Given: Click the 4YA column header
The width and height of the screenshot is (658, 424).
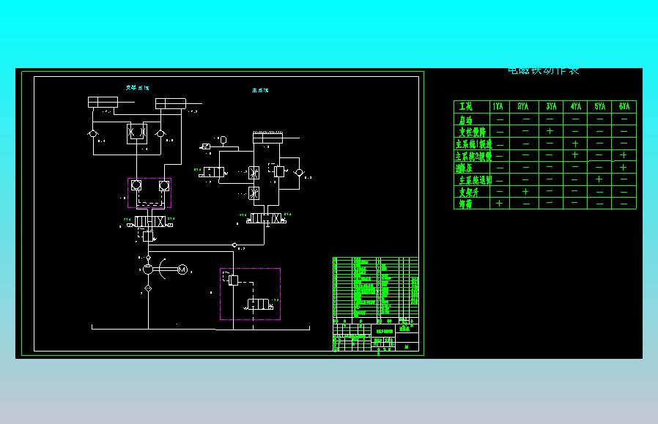Looking at the screenshot, I should click(x=576, y=106).
